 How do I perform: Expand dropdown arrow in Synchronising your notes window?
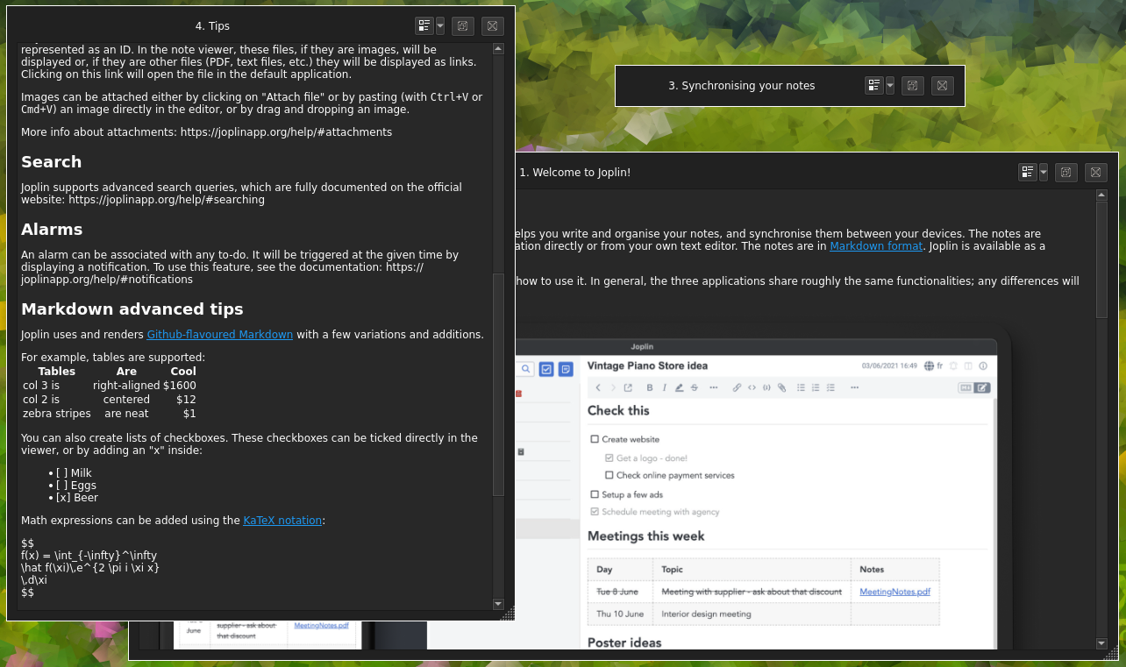point(890,85)
